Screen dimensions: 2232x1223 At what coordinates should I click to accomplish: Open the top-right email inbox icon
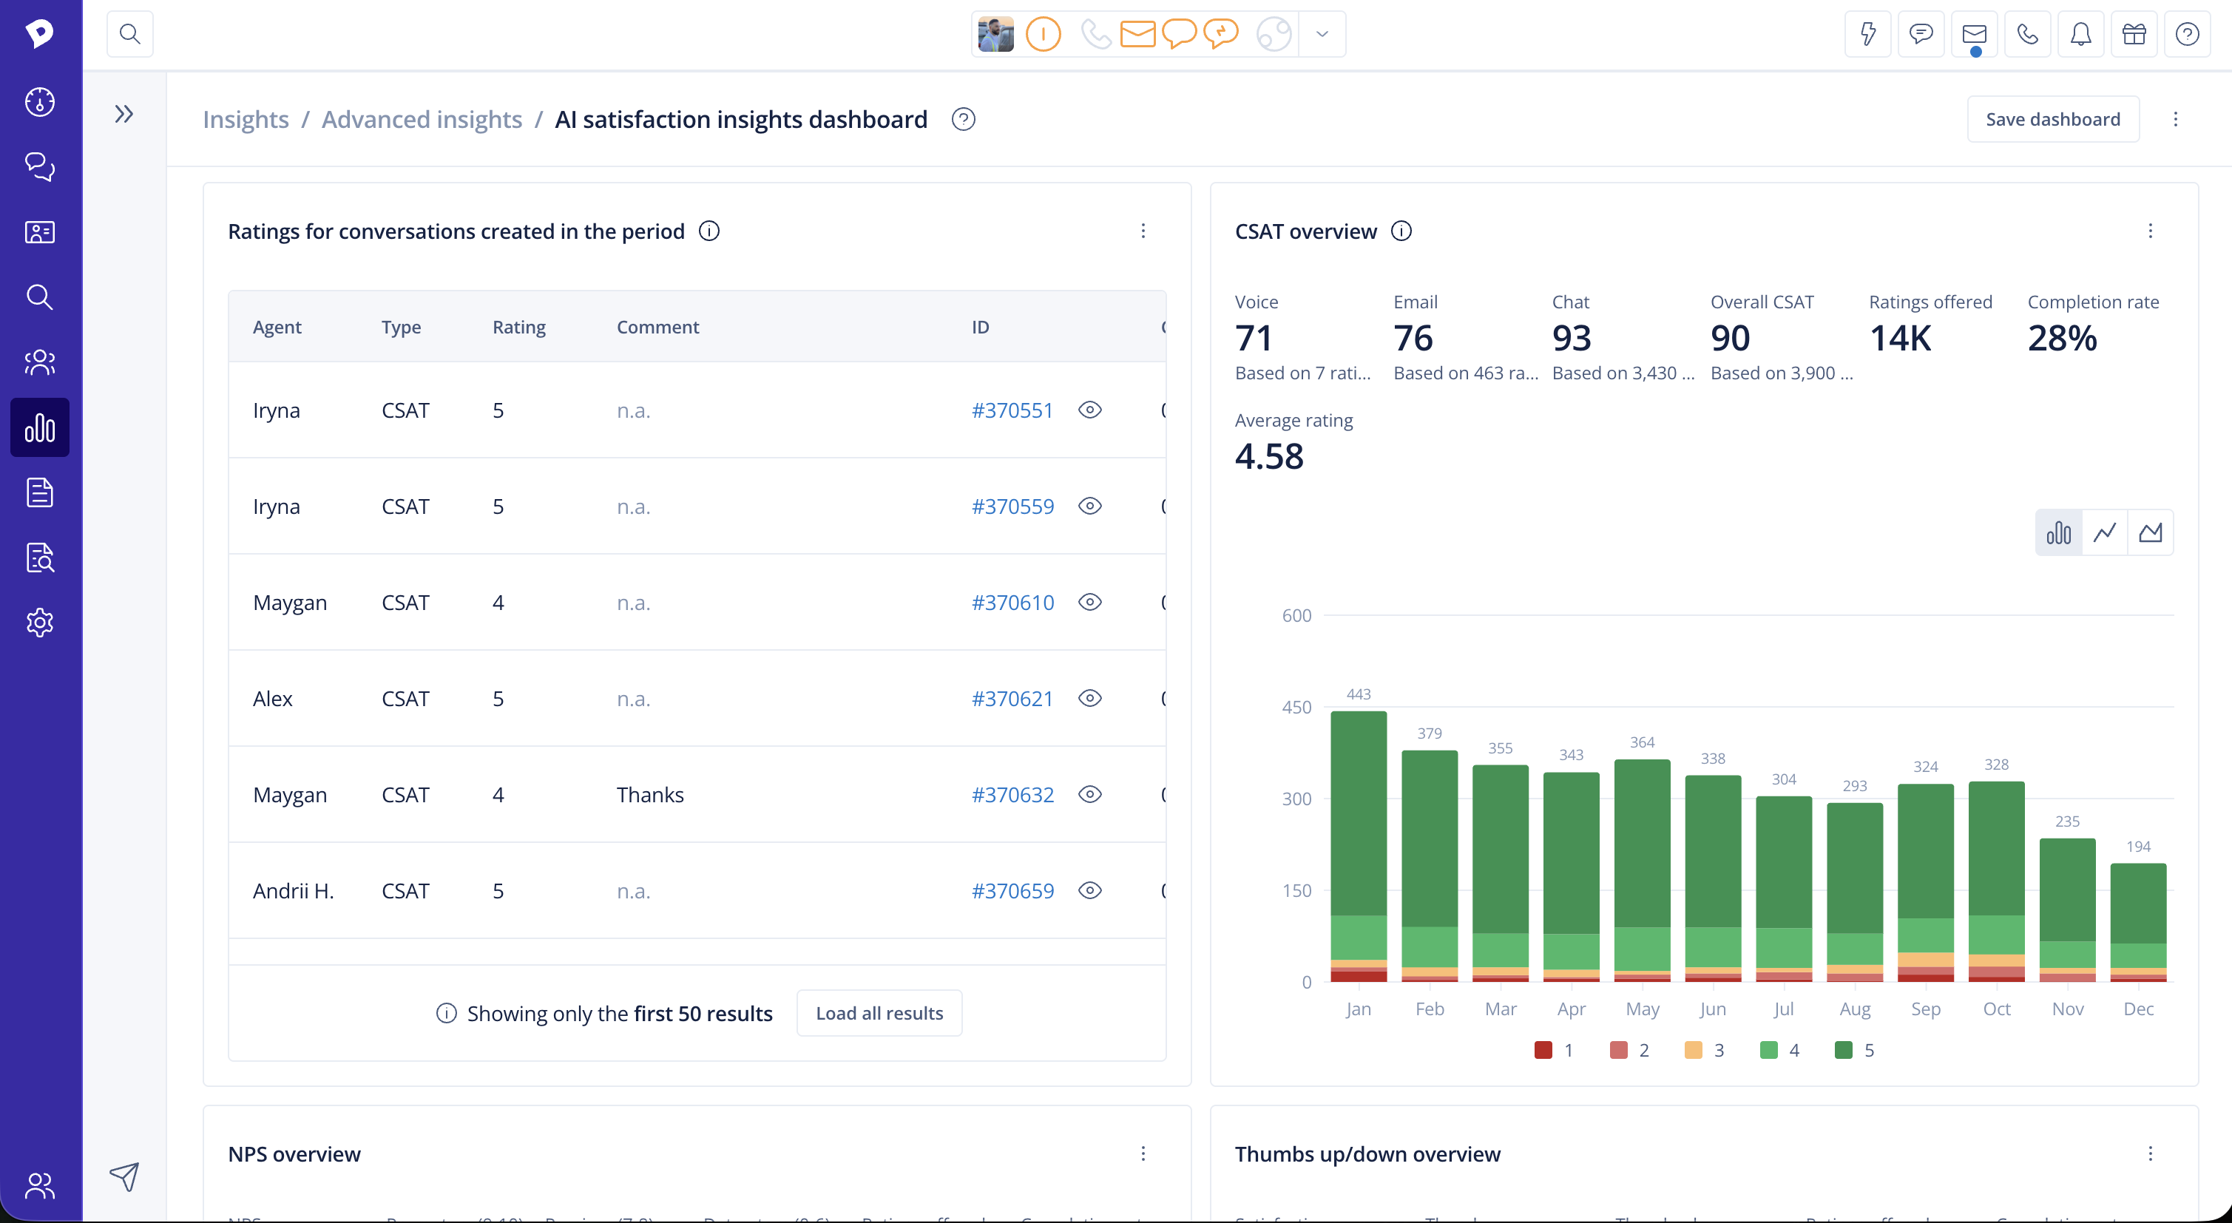click(1974, 34)
